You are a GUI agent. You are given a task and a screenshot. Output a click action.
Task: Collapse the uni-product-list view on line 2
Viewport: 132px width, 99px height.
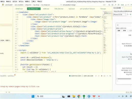18,14
